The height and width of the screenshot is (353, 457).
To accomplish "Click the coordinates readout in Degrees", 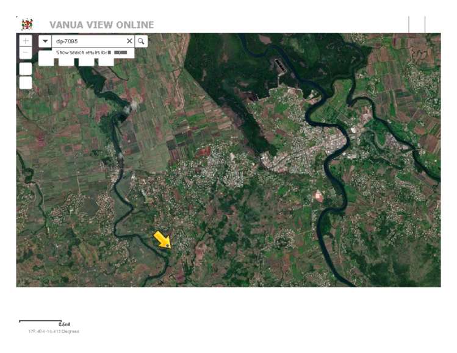I will pyautogui.click(x=54, y=331).
